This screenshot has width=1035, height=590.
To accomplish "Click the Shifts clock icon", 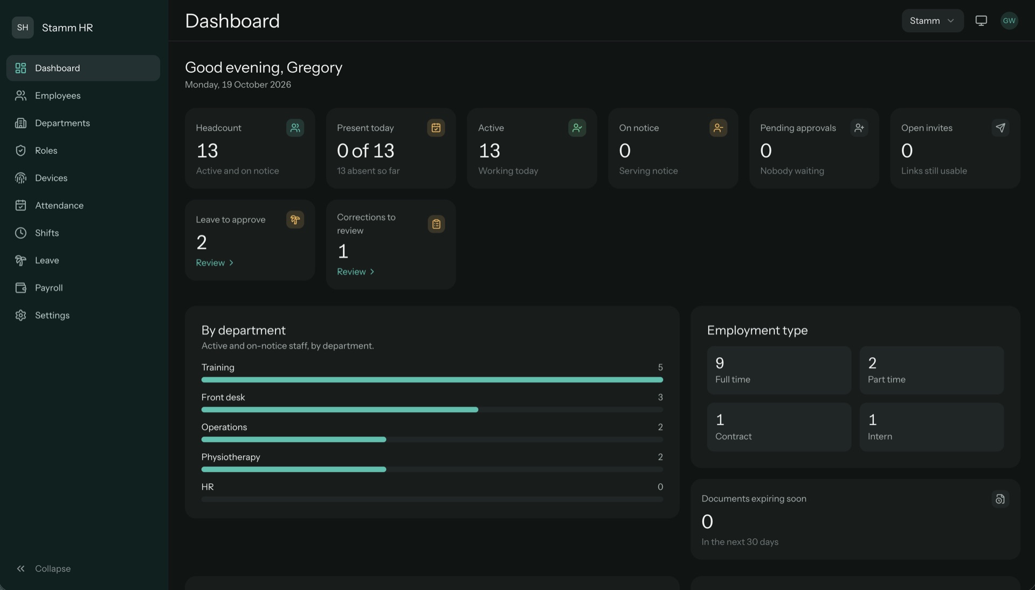I will [20, 233].
